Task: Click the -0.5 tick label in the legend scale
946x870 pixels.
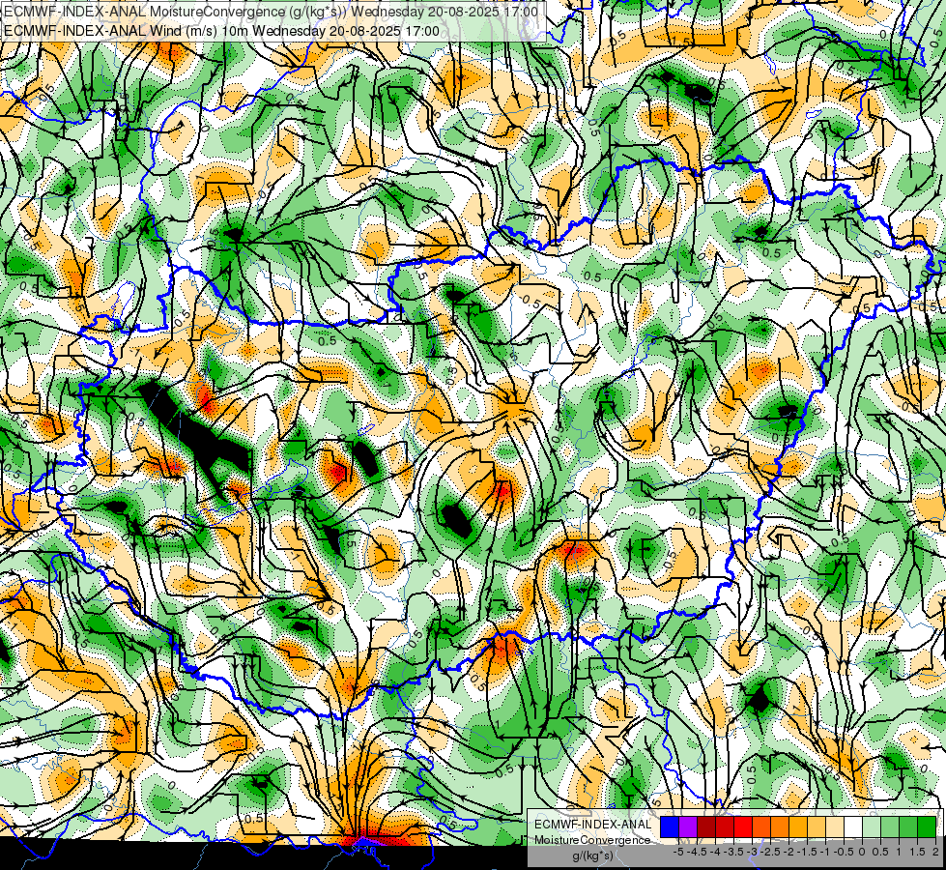Action: pyautogui.click(x=844, y=852)
